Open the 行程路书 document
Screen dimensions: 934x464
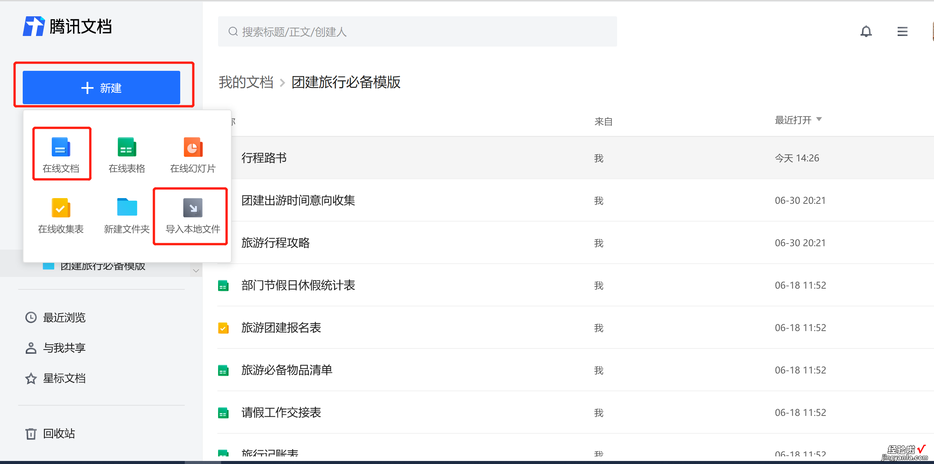pyautogui.click(x=264, y=158)
